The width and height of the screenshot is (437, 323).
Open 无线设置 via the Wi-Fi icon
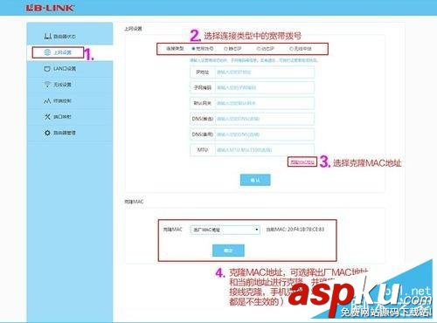point(47,85)
